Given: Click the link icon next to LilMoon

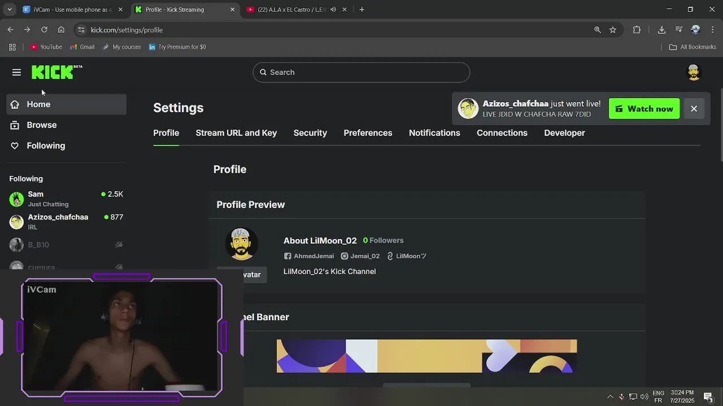Looking at the screenshot, I should tap(390, 256).
